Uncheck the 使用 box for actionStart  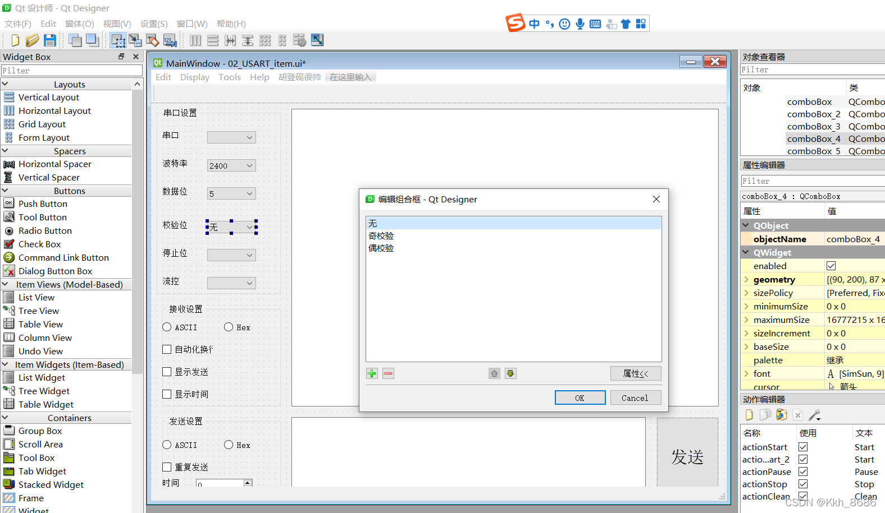tap(803, 447)
